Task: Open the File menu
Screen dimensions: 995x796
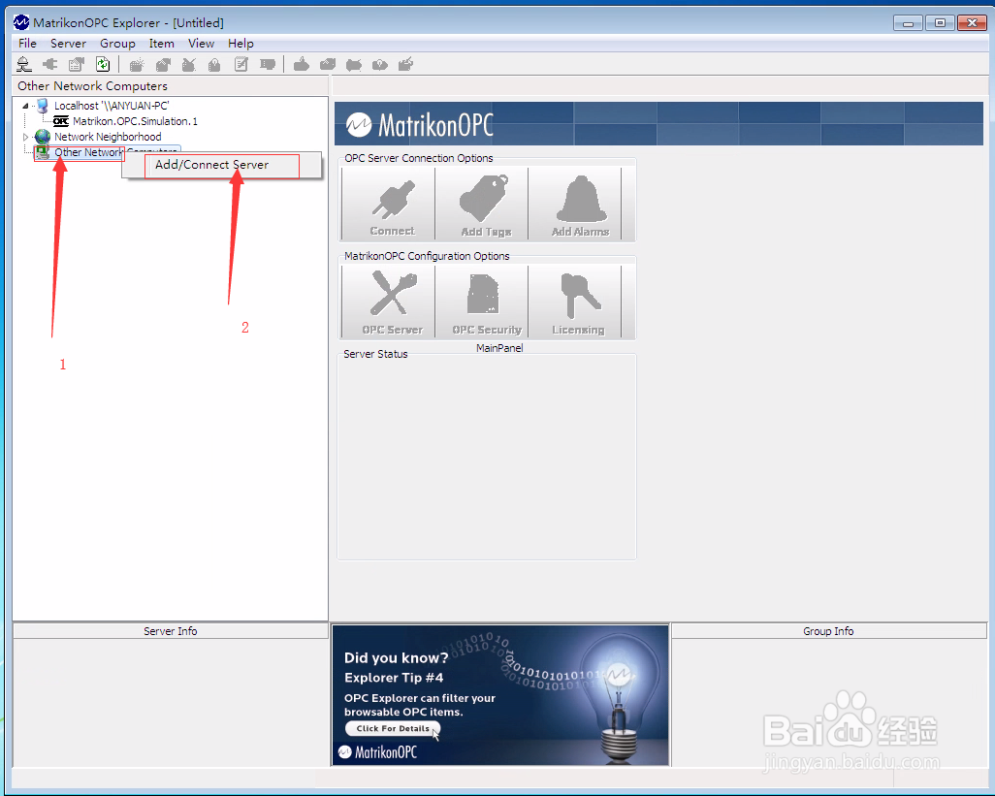Action: tap(27, 43)
